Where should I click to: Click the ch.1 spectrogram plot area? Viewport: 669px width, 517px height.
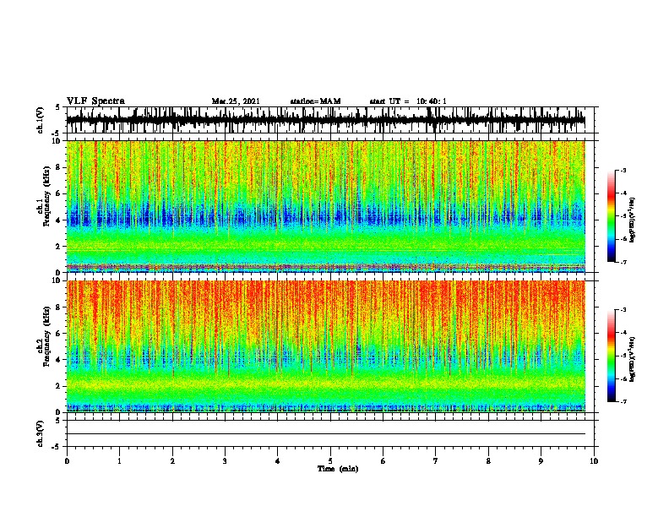click(325, 206)
